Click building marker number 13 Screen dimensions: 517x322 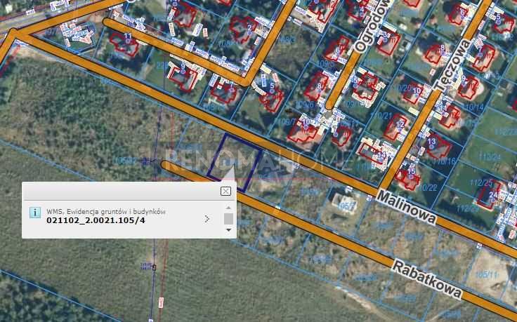tap(431, 142)
